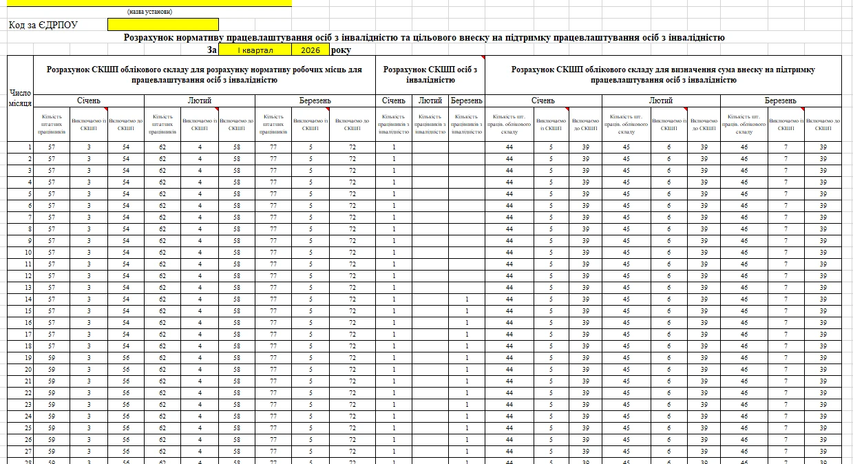
Task: Select value 58 in the day 3 row
Action: click(x=237, y=171)
